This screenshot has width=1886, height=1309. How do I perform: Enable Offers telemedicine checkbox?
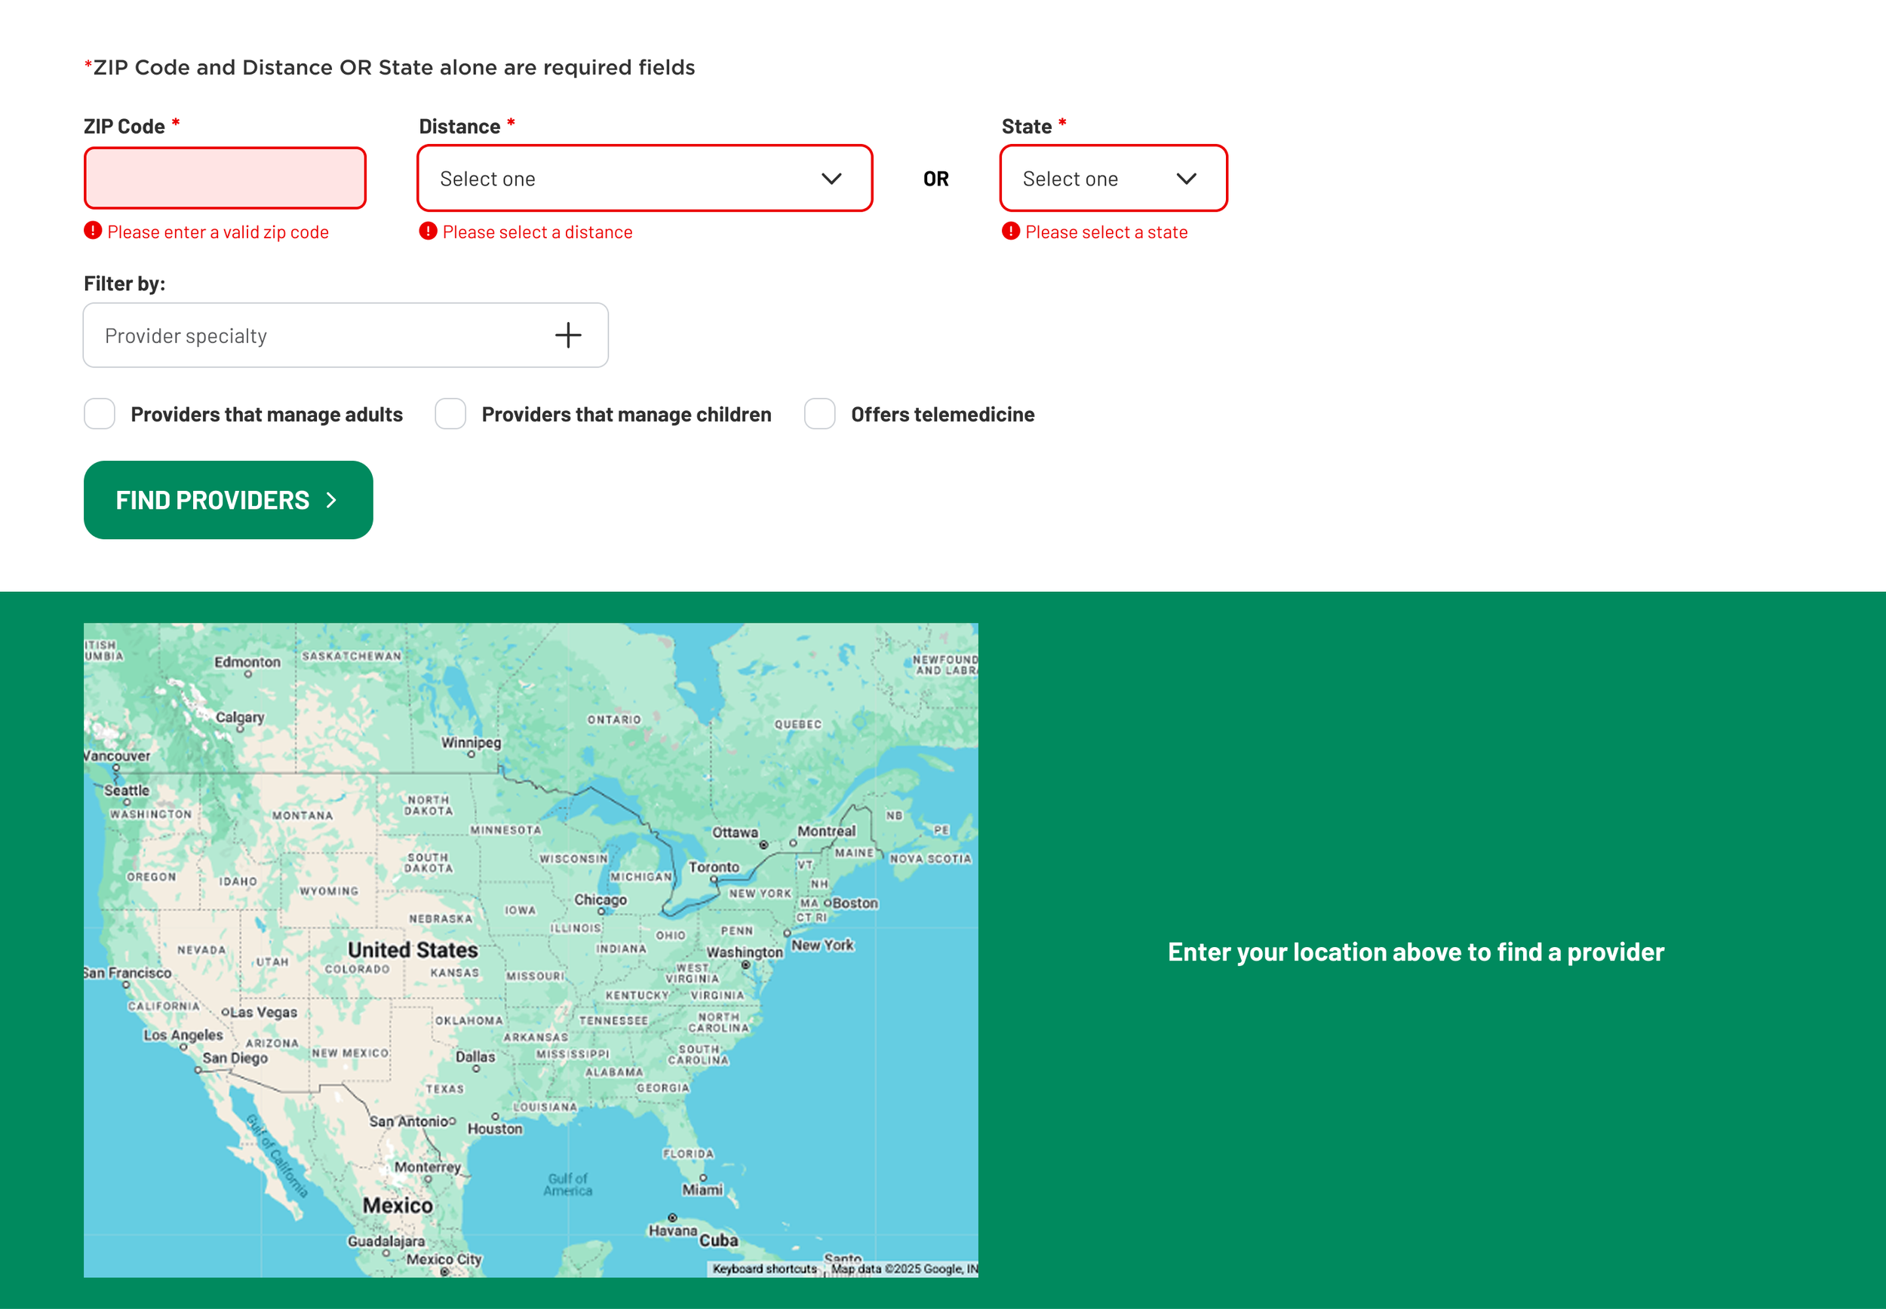(819, 414)
